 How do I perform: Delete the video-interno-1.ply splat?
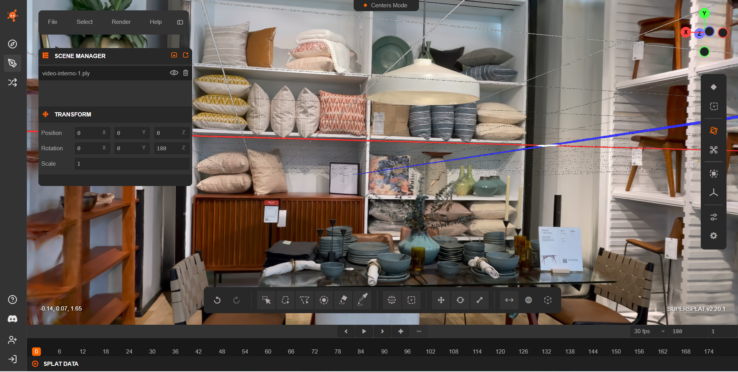point(186,73)
